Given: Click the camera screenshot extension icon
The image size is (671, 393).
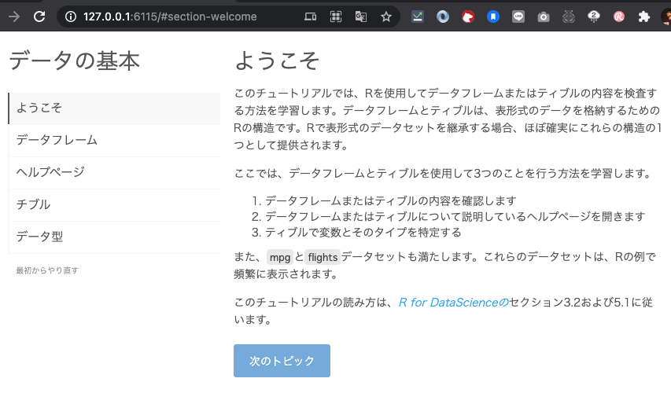Looking at the screenshot, I should tap(544, 17).
